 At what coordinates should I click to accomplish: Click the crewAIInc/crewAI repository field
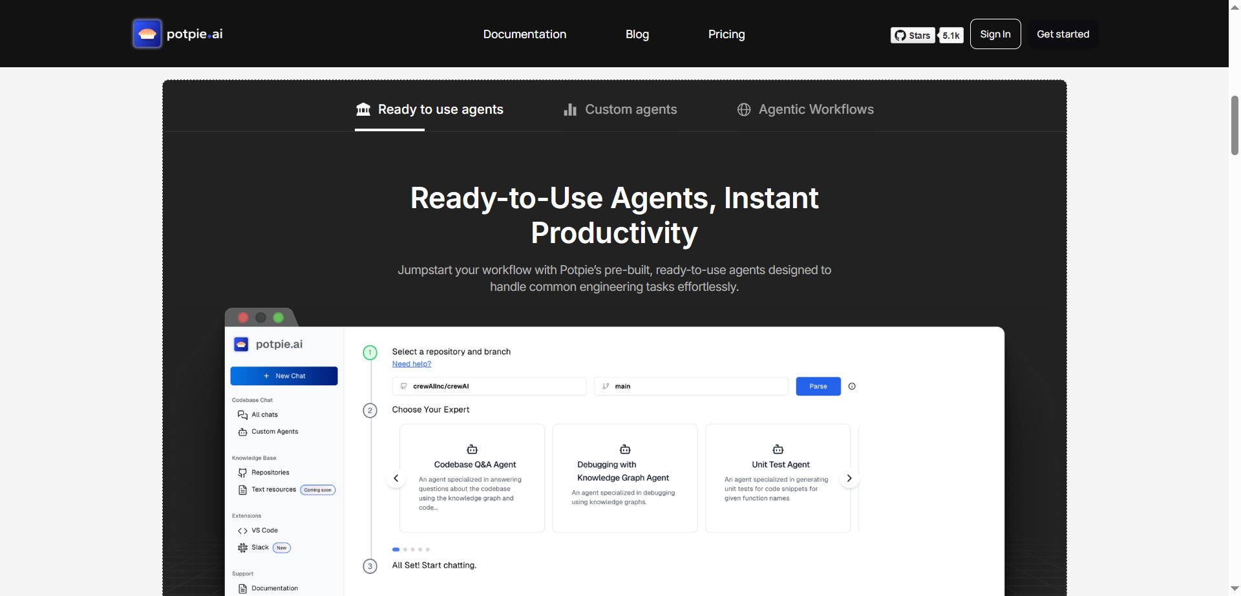point(489,386)
